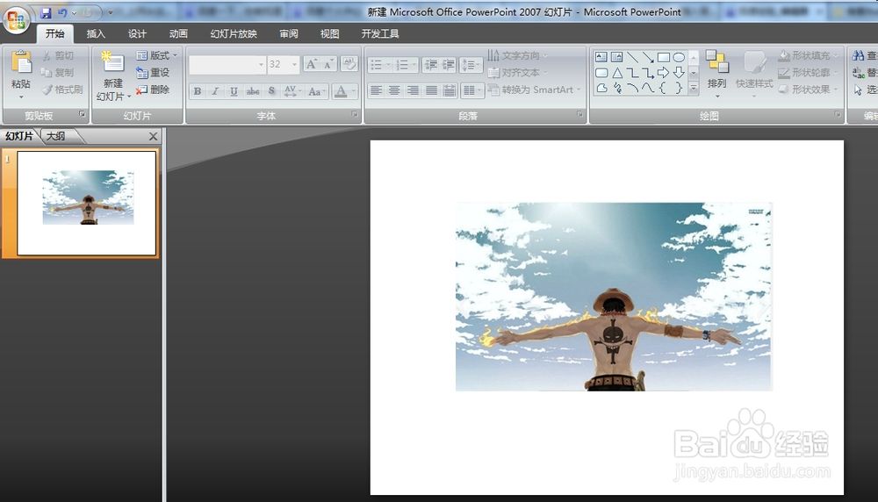Select the left brace shape
The height and width of the screenshot is (502, 878).
663,88
